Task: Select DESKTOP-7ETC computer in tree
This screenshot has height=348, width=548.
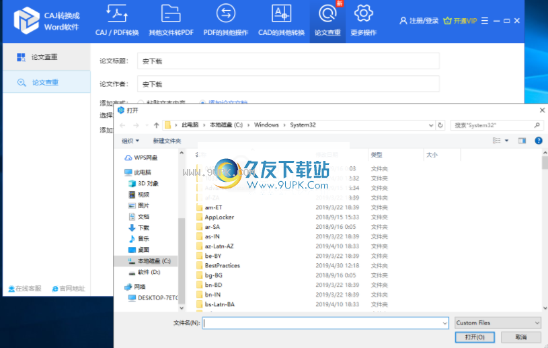Action: point(153,298)
